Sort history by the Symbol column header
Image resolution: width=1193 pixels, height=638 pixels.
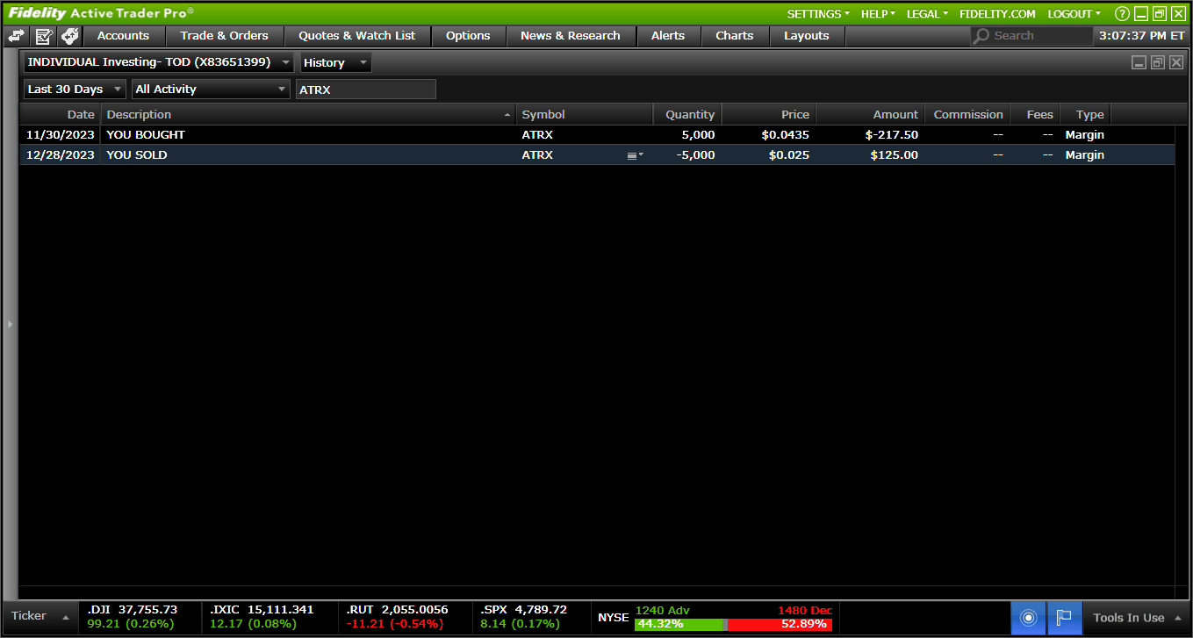585,115
